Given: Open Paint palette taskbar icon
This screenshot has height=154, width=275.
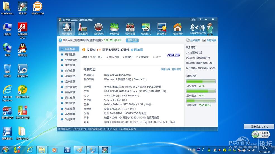Looking at the screenshot, I should [80, 150].
